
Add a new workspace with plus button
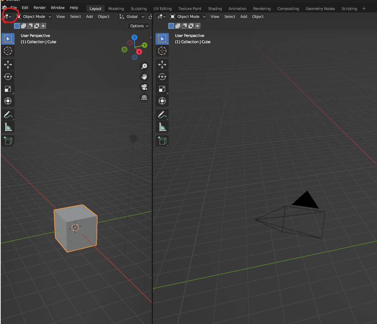(364, 9)
